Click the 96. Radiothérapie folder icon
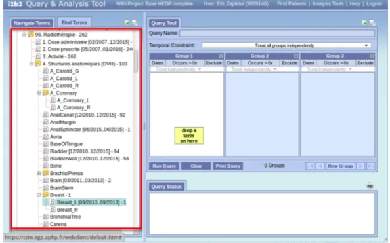 point(31,34)
